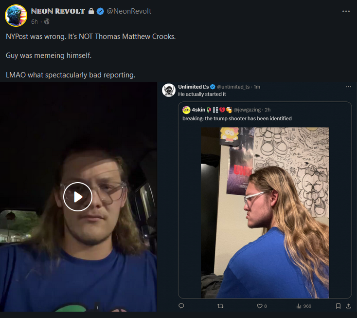Screen dimensions: 357x318
Task: Play the video in the post
Action: click(x=78, y=196)
